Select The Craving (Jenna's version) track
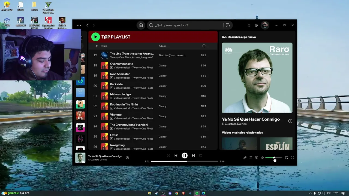This screenshot has height=196, width=349. [x=129, y=125]
